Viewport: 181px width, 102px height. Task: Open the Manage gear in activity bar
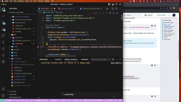tap(3, 95)
